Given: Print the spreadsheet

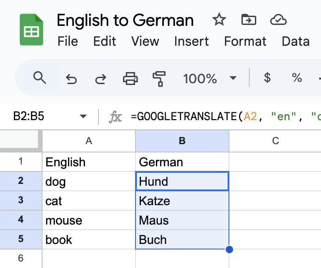Looking at the screenshot, I should point(130,79).
